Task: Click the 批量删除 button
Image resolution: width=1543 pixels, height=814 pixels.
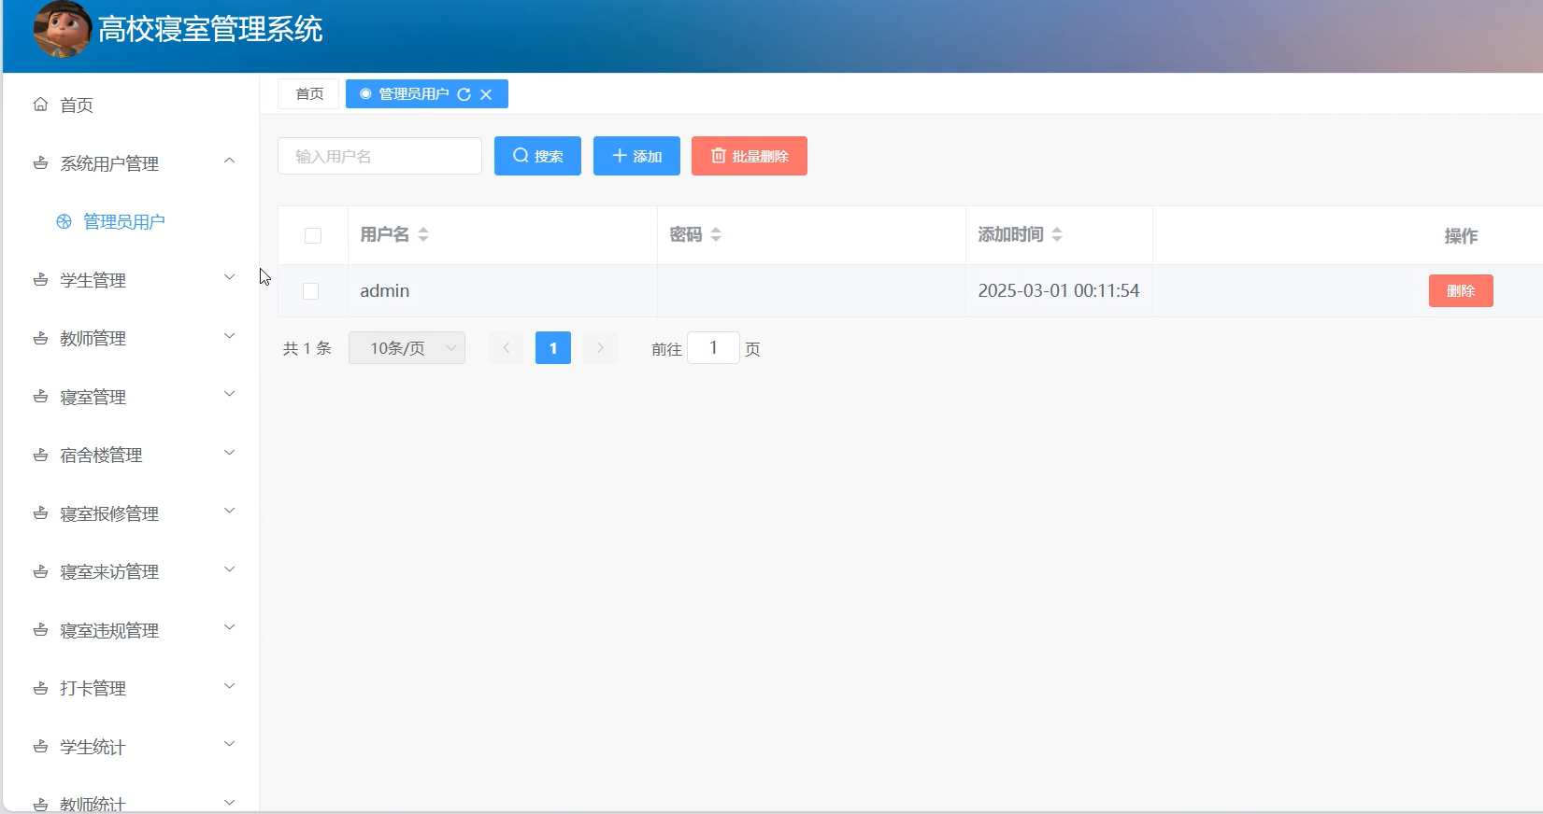Action: coord(749,156)
